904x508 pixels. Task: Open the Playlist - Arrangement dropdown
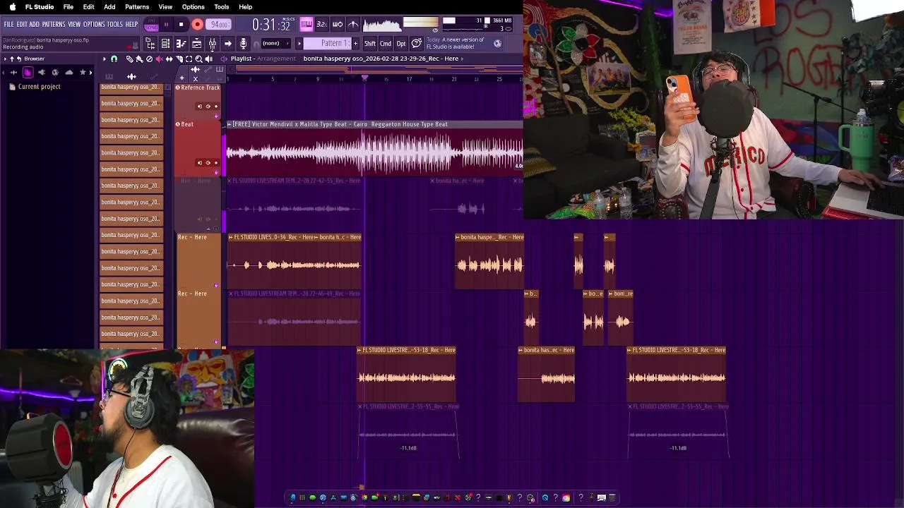click(263, 59)
